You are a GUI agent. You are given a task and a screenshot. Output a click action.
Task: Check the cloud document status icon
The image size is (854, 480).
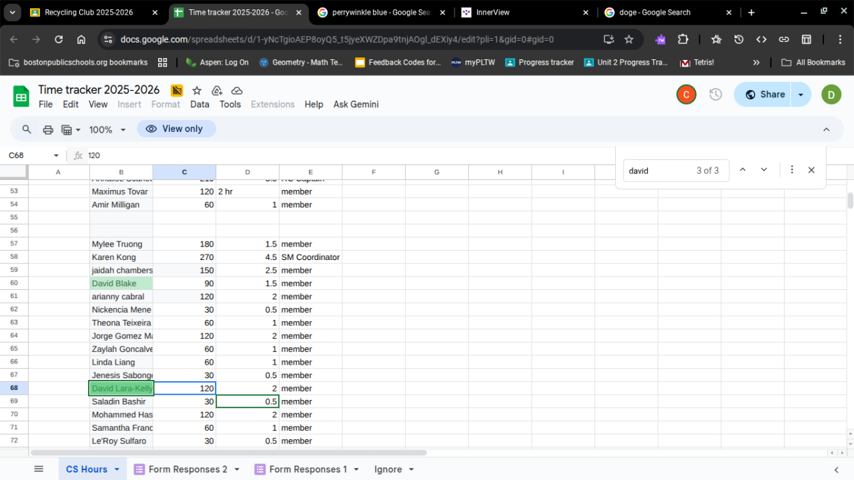coord(237,91)
